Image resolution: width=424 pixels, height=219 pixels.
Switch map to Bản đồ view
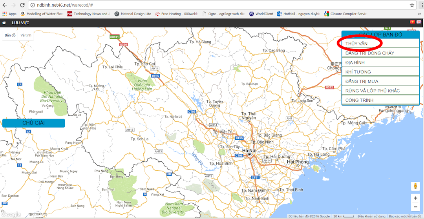10,35
